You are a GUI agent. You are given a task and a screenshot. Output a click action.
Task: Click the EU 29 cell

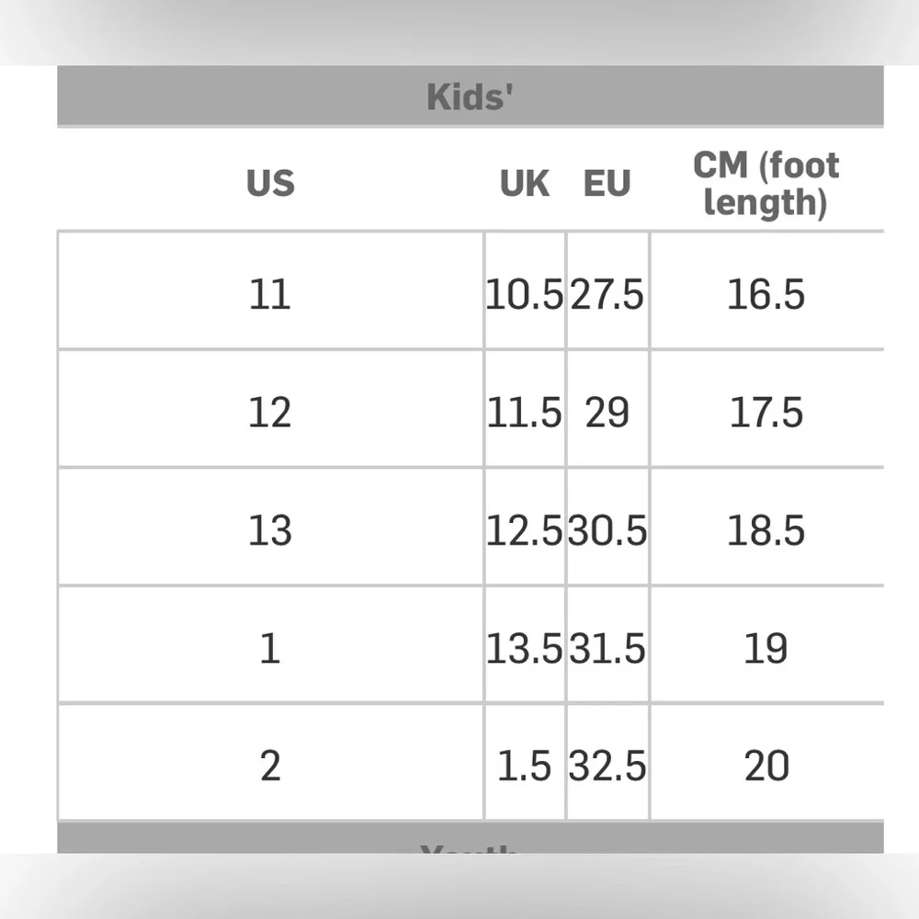pos(607,413)
